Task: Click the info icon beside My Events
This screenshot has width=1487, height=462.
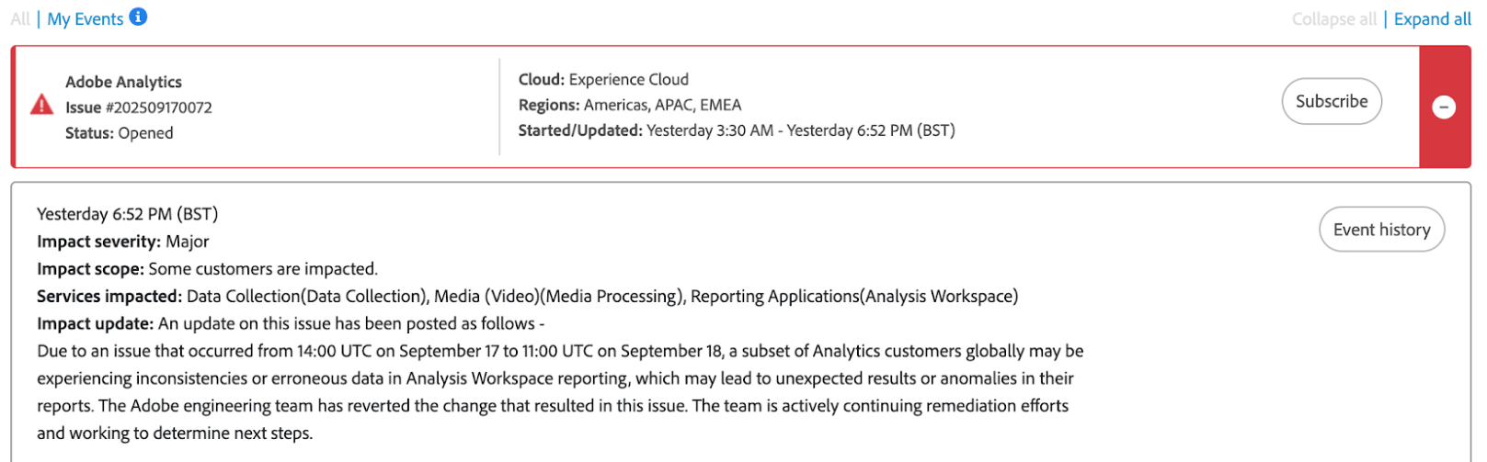Action: [x=138, y=17]
